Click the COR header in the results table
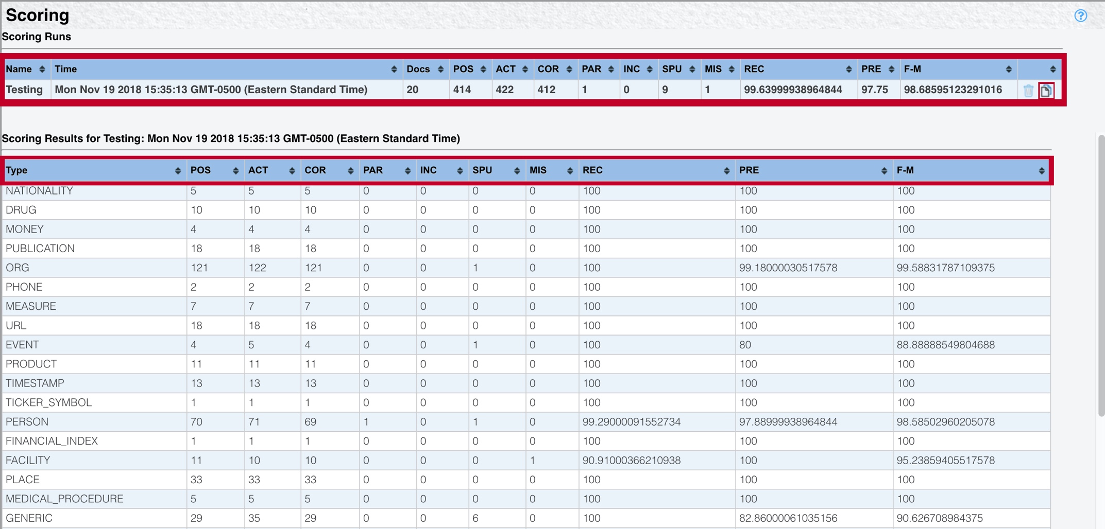 [315, 170]
